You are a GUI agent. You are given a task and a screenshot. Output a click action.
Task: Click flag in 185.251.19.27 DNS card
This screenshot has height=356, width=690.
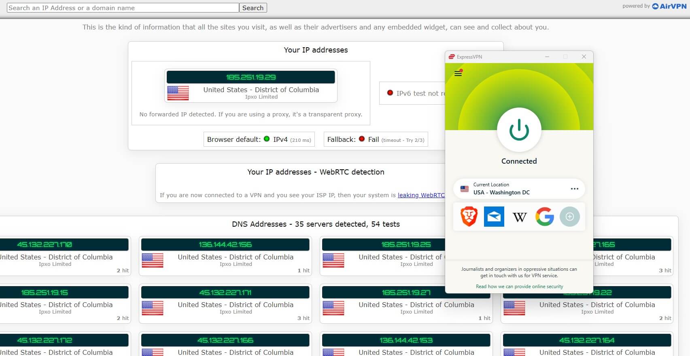333,308
